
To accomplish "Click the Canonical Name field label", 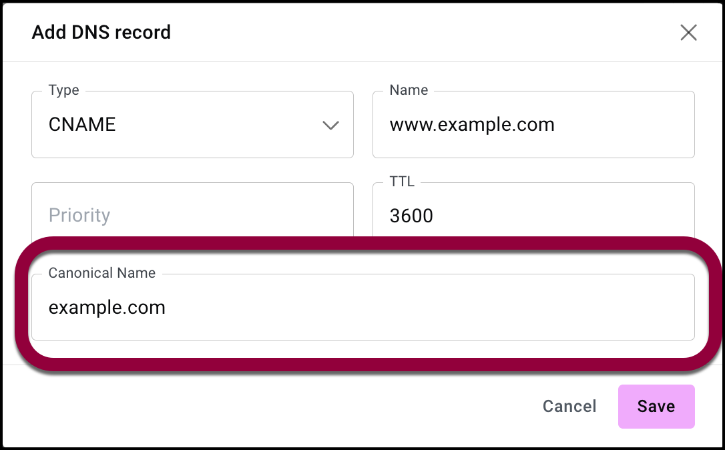I will pos(102,273).
